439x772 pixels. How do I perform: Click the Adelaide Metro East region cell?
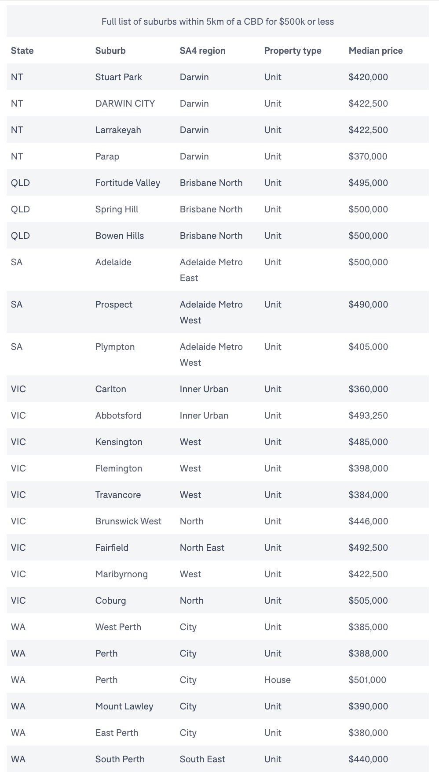[211, 270]
